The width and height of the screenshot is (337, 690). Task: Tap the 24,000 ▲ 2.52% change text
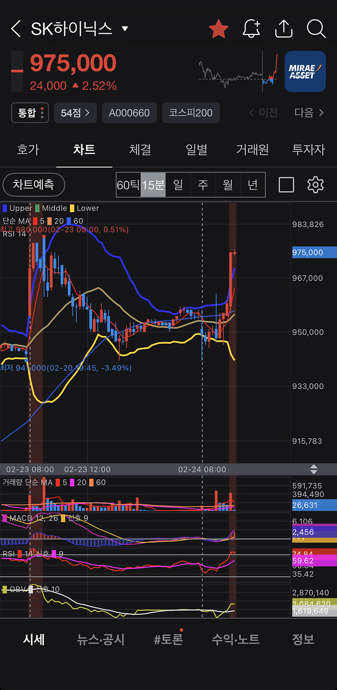(73, 86)
